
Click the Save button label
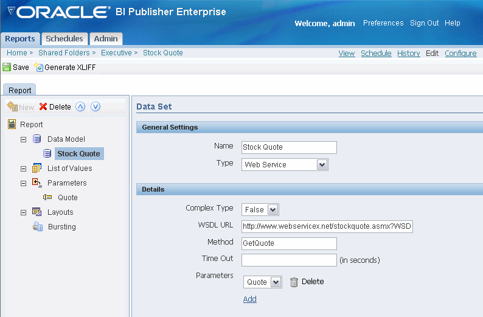pyautogui.click(x=21, y=67)
